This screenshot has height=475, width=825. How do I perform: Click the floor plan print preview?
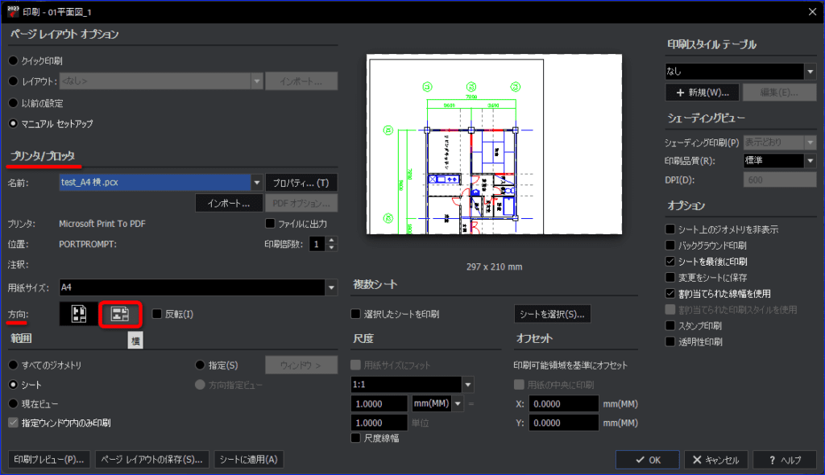point(494,144)
